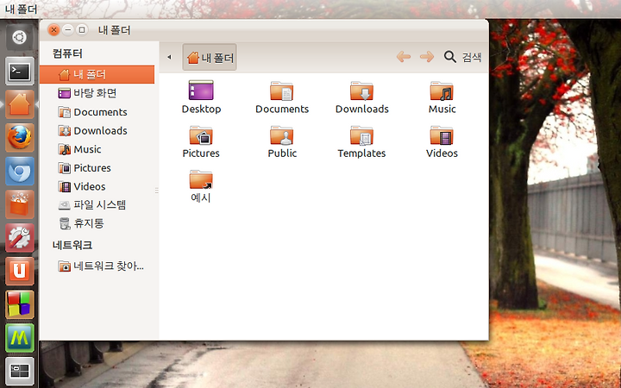621x388 pixels.
Task: Open Ubuntu One from the dock
Action: pos(19,272)
